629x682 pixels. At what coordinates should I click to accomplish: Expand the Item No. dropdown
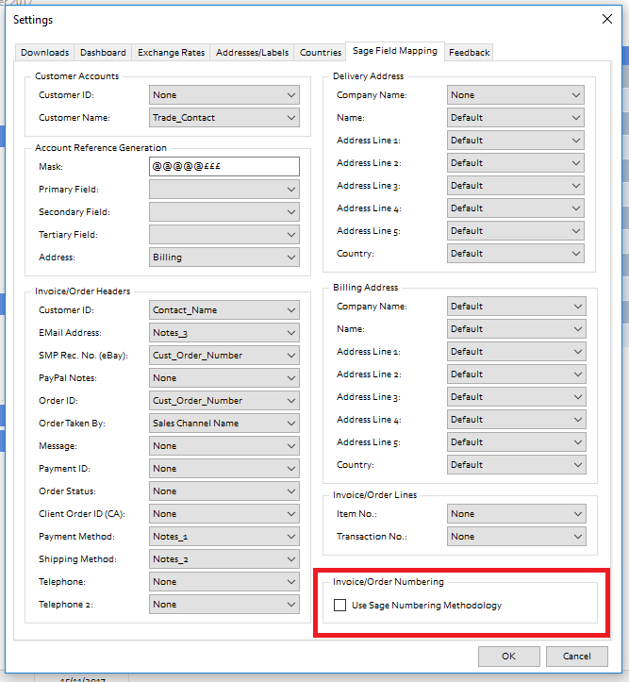517,514
